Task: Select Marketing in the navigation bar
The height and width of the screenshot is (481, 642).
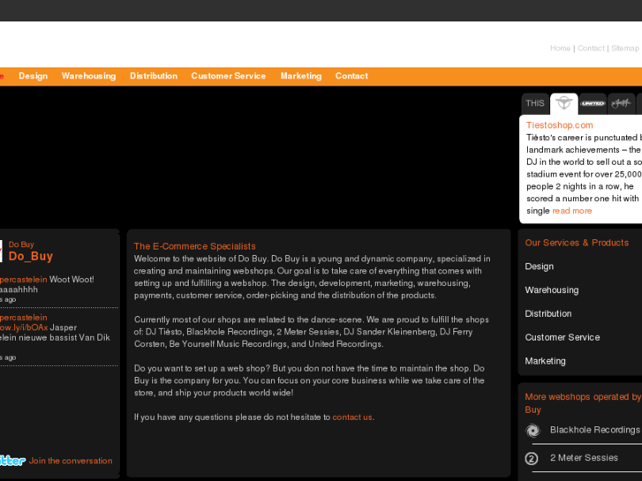Action: click(301, 76)
